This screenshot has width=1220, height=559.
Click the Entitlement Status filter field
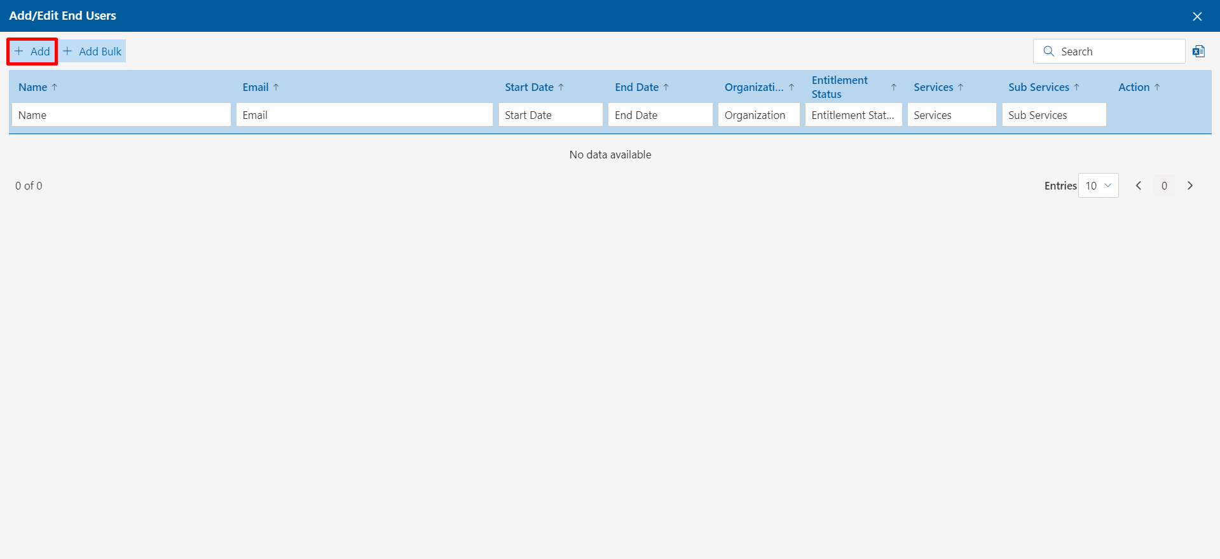click(854, 115)
